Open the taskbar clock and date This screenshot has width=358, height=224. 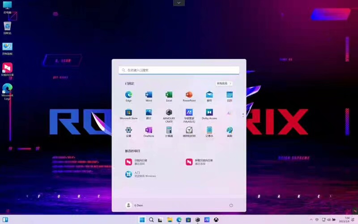(x=344, y=220)
